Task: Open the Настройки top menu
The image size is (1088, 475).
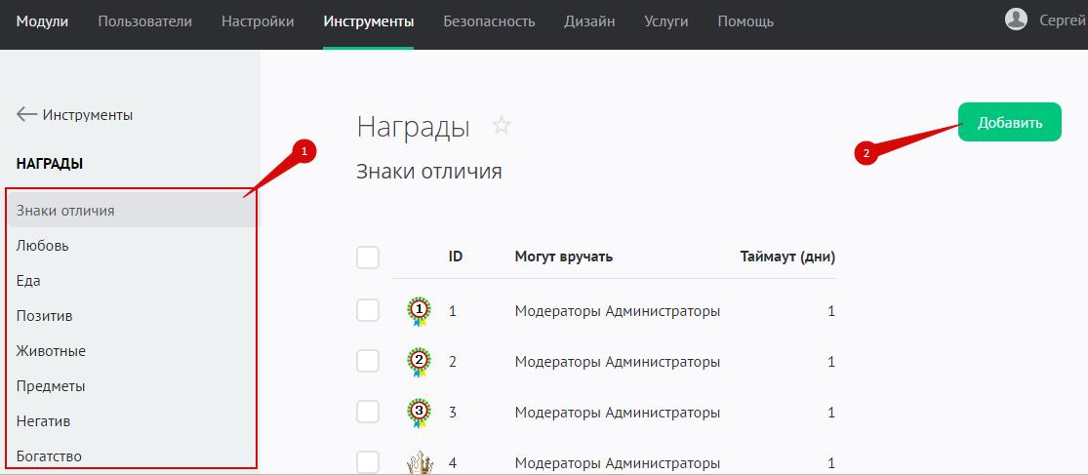Action: tap(258, 21)
